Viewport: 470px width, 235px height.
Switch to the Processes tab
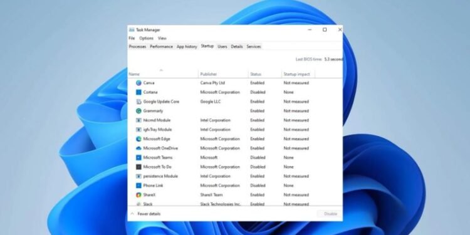[138, 46]
